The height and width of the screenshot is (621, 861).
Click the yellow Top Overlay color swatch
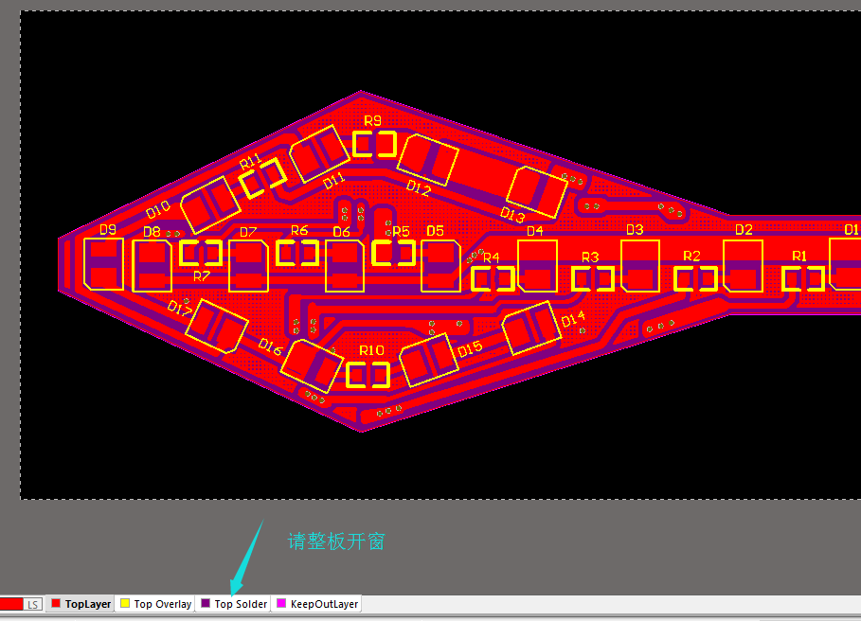[125, 604]
